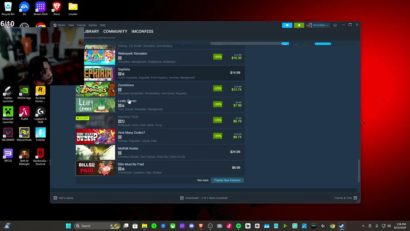Open the View menu in Steam

tap(71, 25)
